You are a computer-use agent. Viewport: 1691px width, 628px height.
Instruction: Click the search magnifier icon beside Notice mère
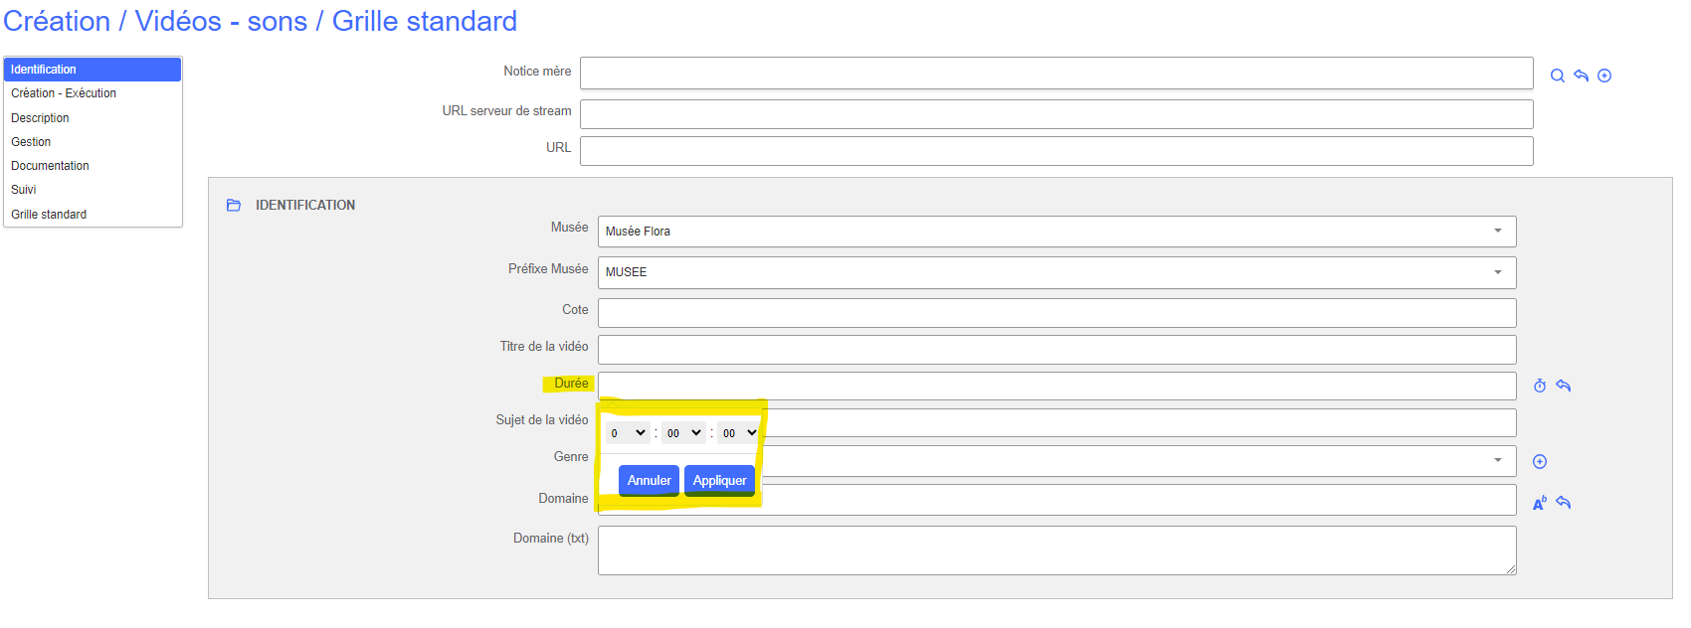[1557, 76]
